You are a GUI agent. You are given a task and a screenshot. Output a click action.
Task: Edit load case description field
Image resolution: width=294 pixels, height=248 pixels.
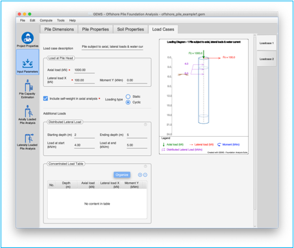pyautogui.click(x=112, y=47)
